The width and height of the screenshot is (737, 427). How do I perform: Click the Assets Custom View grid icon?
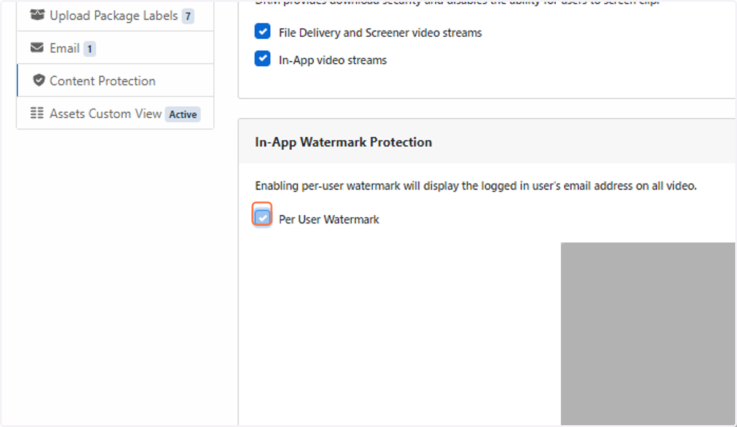click(37, 113)
